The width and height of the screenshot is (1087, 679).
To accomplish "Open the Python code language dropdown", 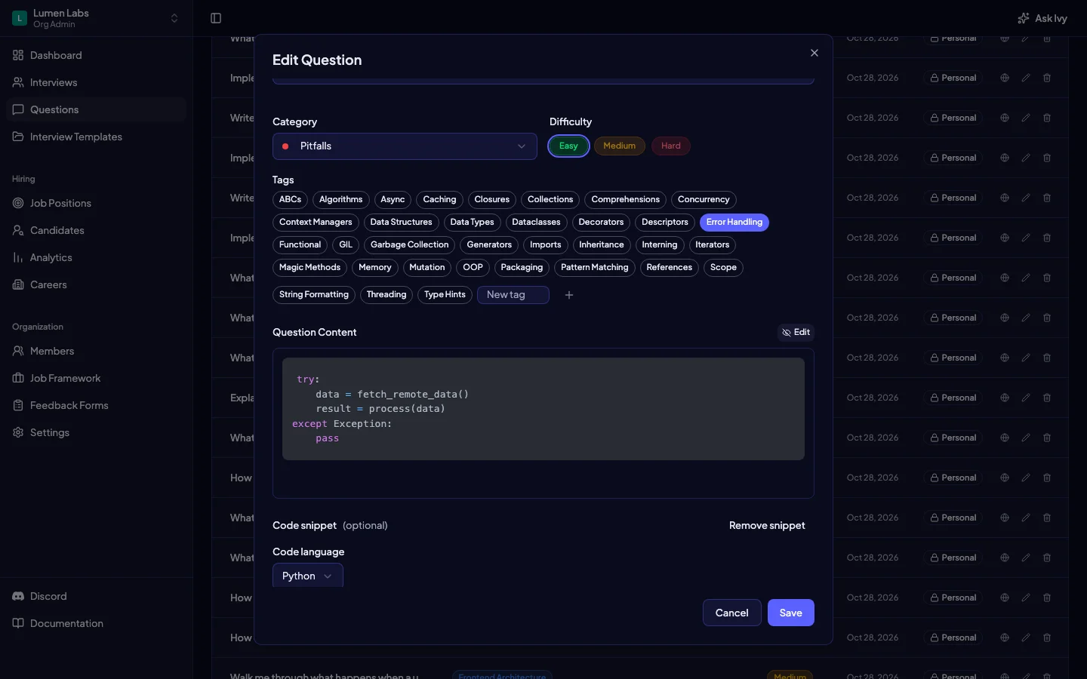I will pos(308,576).
